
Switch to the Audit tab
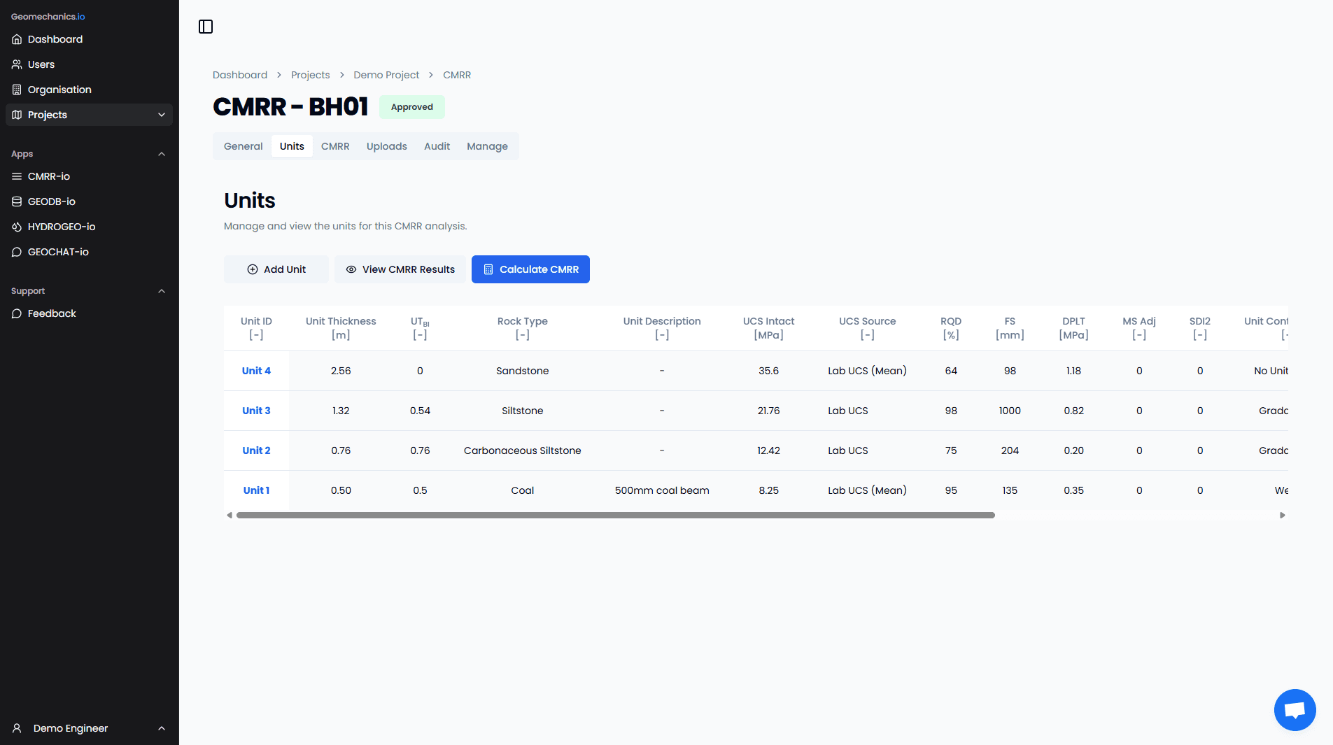[x=437, y=146]
